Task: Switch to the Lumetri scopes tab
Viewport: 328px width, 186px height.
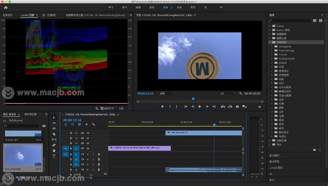Action: click(27, 15)
